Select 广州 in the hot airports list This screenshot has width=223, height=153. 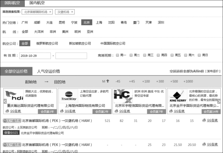24,23
